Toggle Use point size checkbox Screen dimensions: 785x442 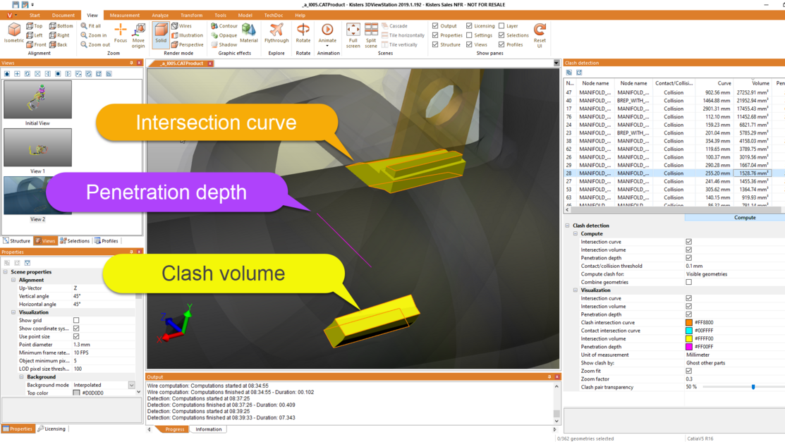pyautogui.click(x=76, y=336)
